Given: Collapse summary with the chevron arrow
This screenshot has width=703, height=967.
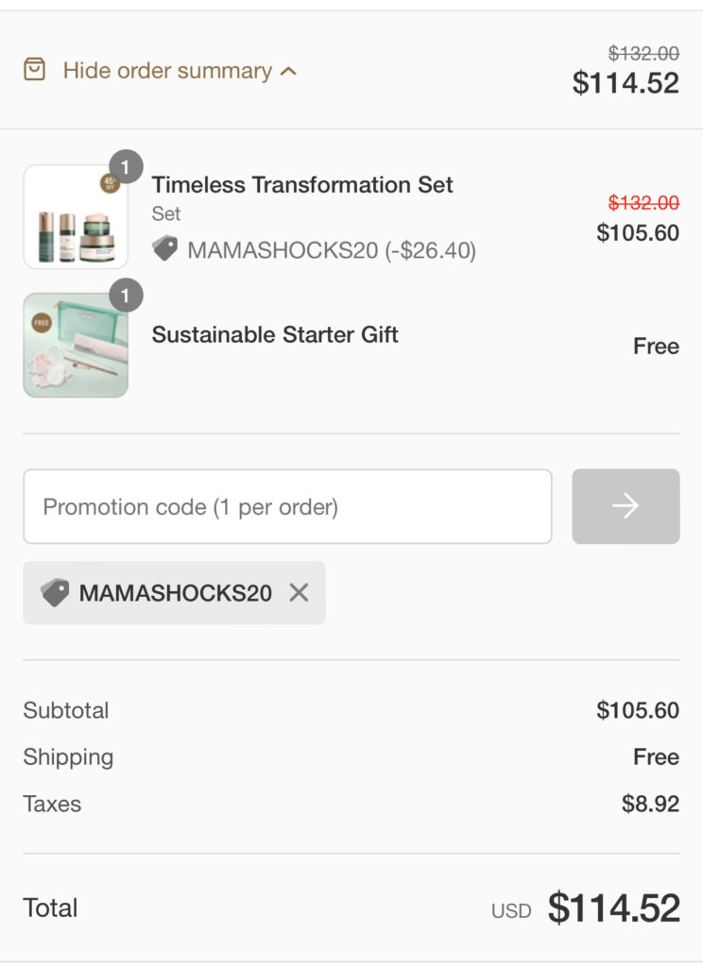Looking at the screenshot, I should (289, 71).
